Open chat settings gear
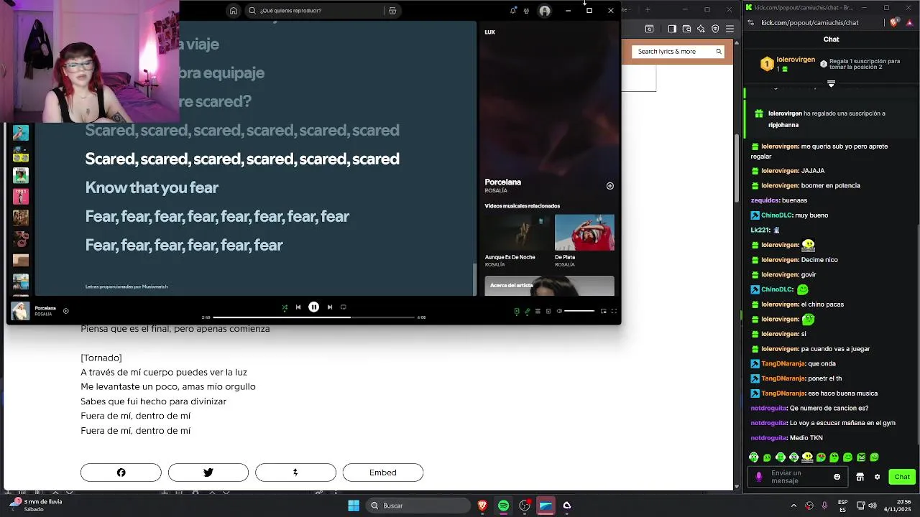The image size is (920, 517). [x=877, y=477]
